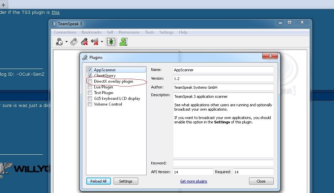Click the Required version field
This screenshot has width=334, height=193.
253,172
